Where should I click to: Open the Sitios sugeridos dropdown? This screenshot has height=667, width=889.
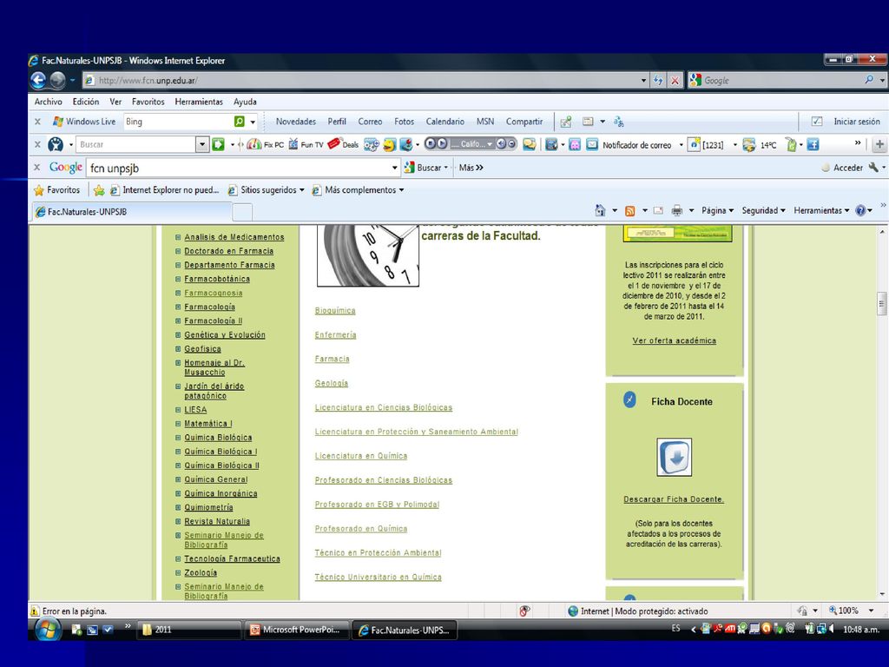coord(301,190)
